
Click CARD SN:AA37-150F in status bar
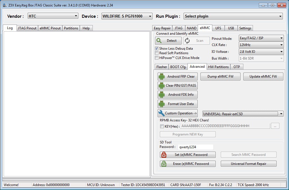pos(186,185)
